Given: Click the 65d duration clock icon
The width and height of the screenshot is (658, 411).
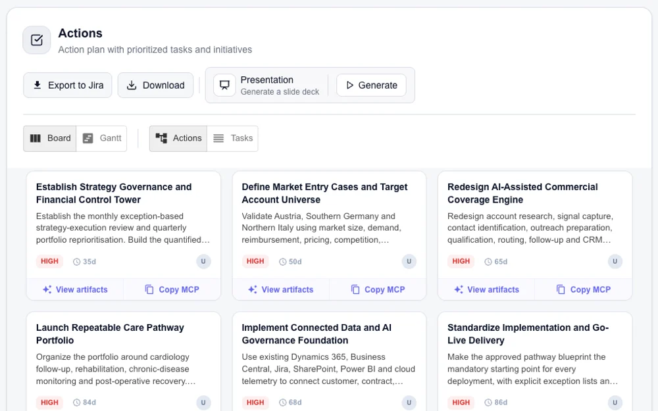Looking at the screenshot, I should pos(488,262).
